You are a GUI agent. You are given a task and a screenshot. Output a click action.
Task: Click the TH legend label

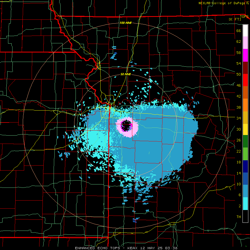pyautogui.click(x=239, y=217)
